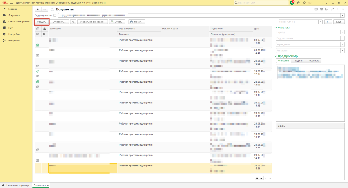
Task: Add Документы page to favorites star
Action: (52, 9)
